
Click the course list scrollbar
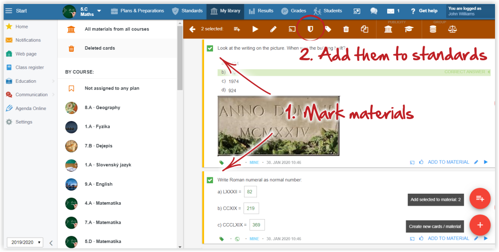point(180,57)
